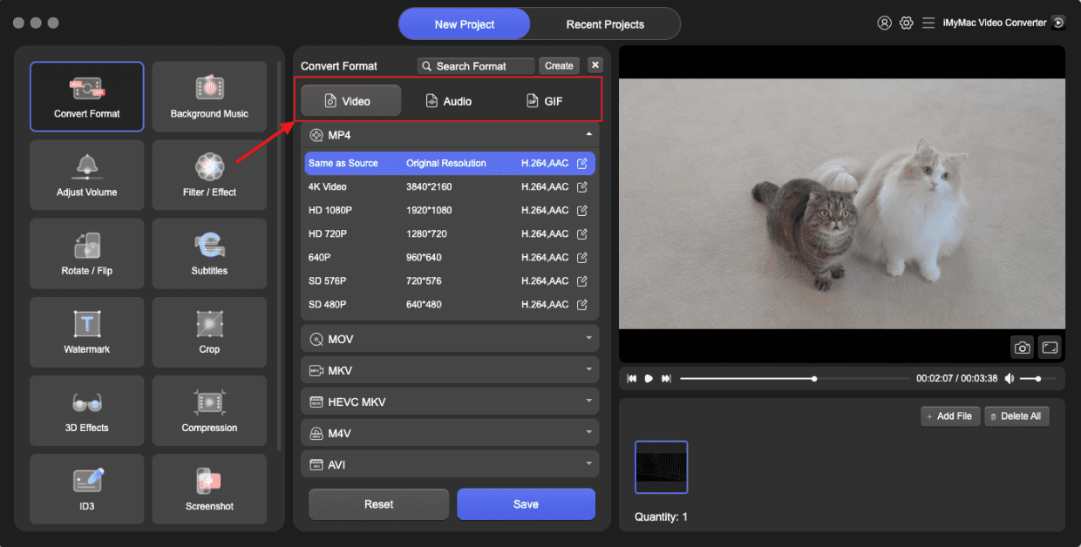This screenshot has width=1081, height=547.
Task: Expand the HEVC MKV format section
Action: tap(449, 401)
